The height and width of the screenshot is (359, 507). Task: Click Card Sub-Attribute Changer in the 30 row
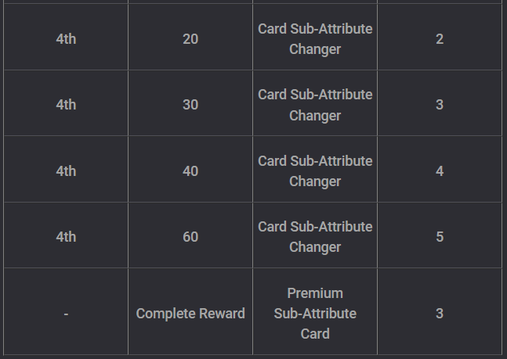[x=315, y=105]
